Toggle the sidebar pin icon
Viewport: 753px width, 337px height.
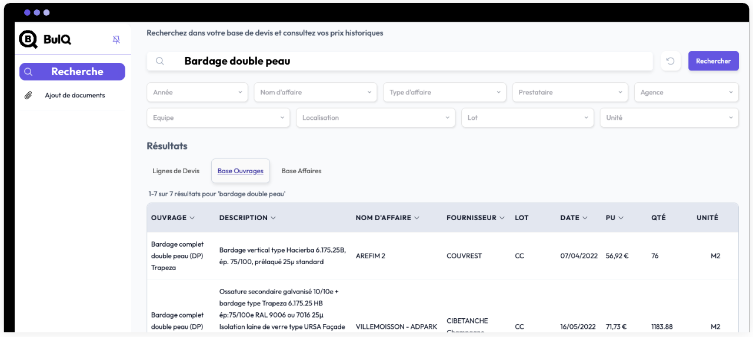pos(116,39)
